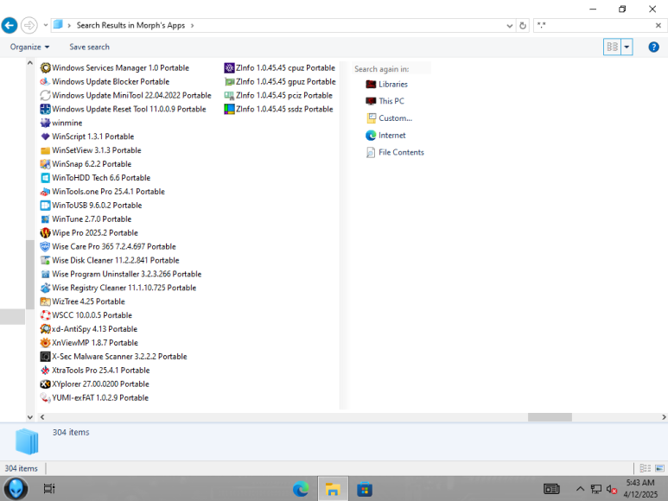Click the search input field

594,26
